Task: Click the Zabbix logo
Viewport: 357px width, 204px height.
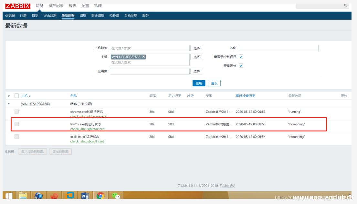Action: pos(18,6)
